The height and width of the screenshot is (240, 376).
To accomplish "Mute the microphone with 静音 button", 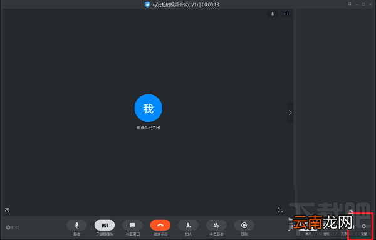I will (76, 225).
